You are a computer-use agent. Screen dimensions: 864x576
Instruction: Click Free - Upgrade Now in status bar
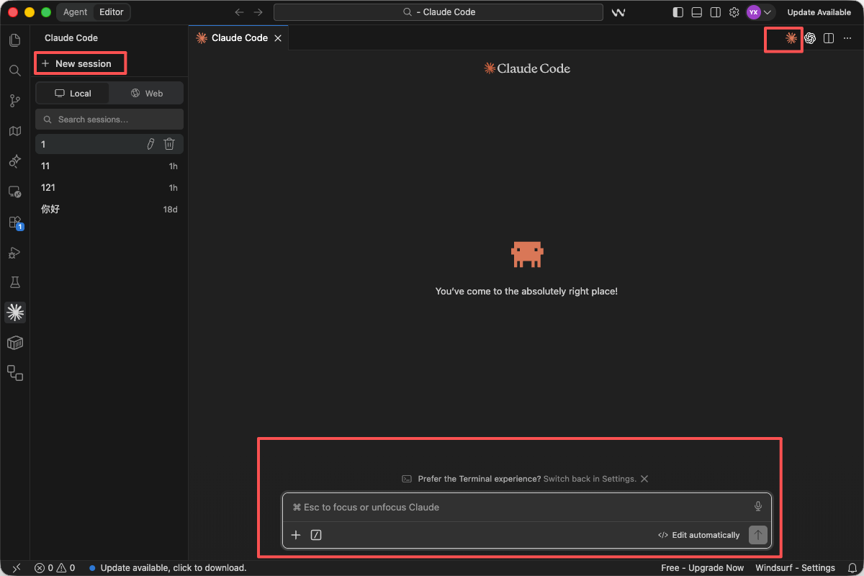pyautogui.click(x=703, y=568)
